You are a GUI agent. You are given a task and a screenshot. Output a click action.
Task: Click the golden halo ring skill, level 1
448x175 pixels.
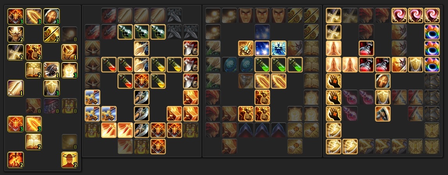(69, 52)
